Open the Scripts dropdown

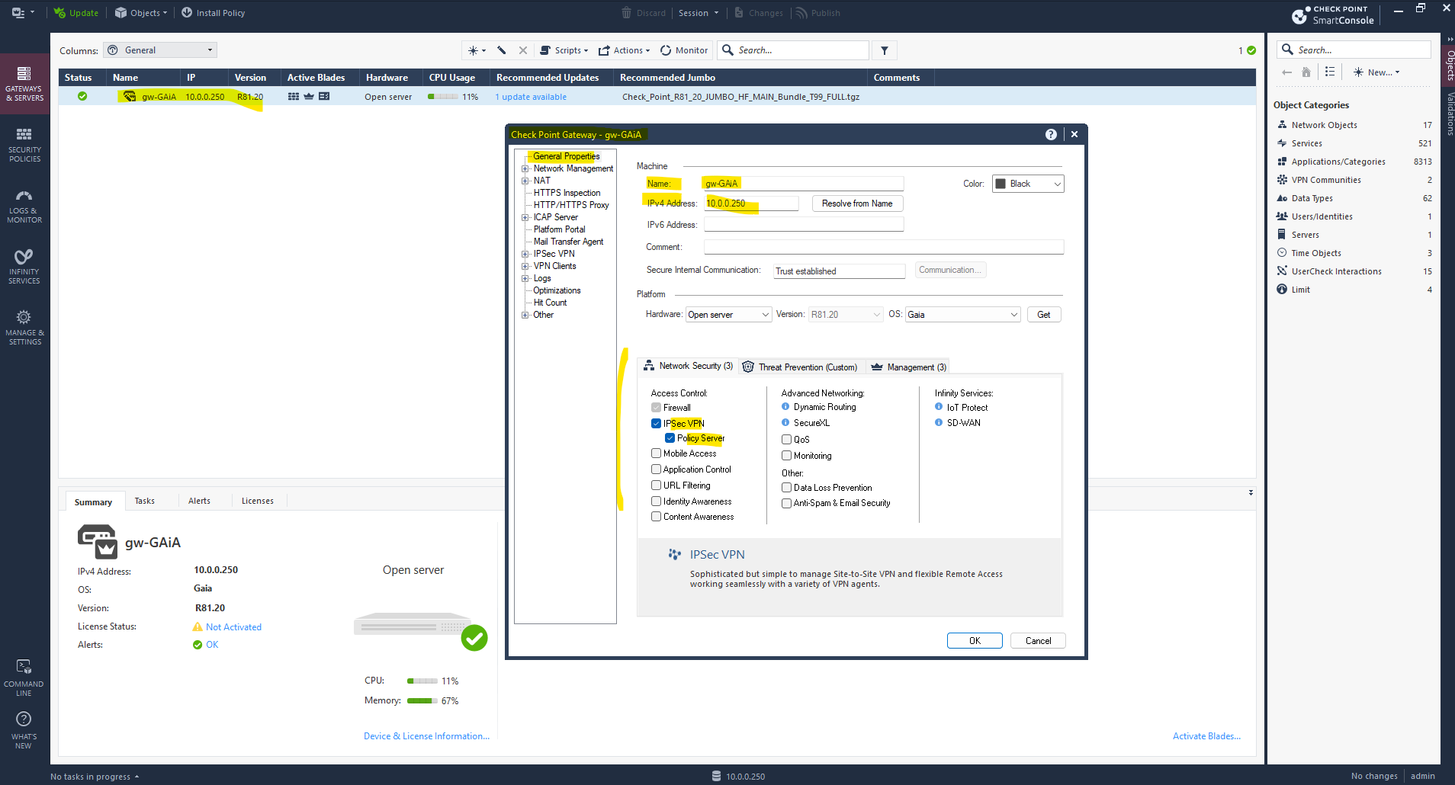[564, 50]
